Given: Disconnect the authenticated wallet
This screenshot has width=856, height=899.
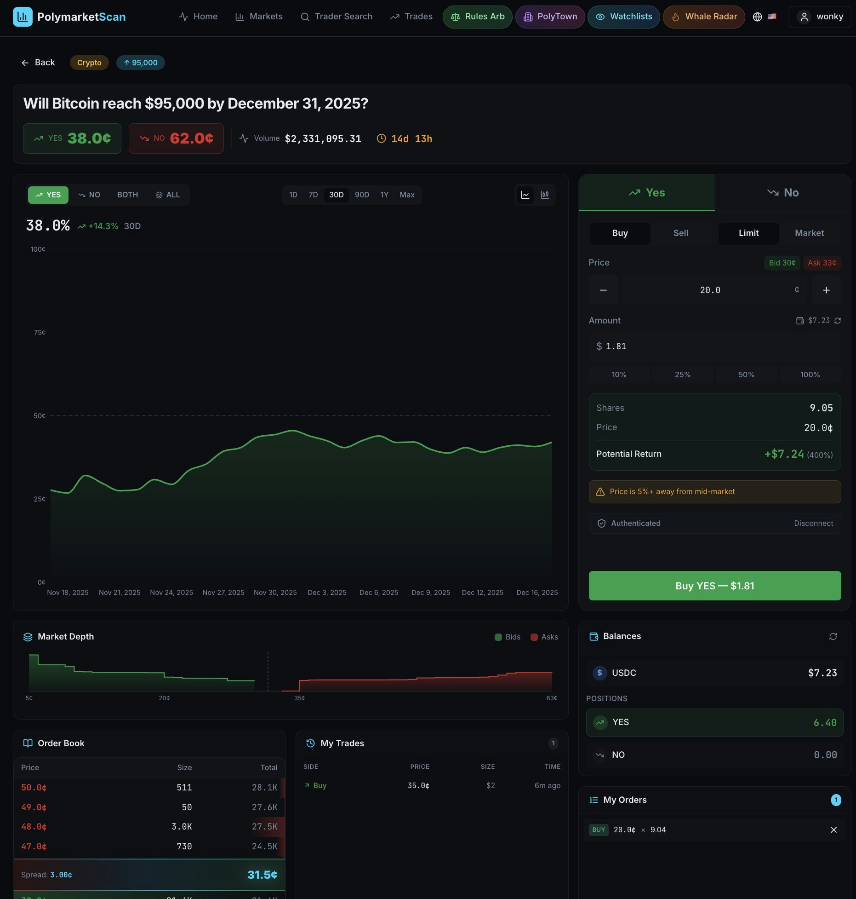Looking at the screenshot, I should click(814, 523).
